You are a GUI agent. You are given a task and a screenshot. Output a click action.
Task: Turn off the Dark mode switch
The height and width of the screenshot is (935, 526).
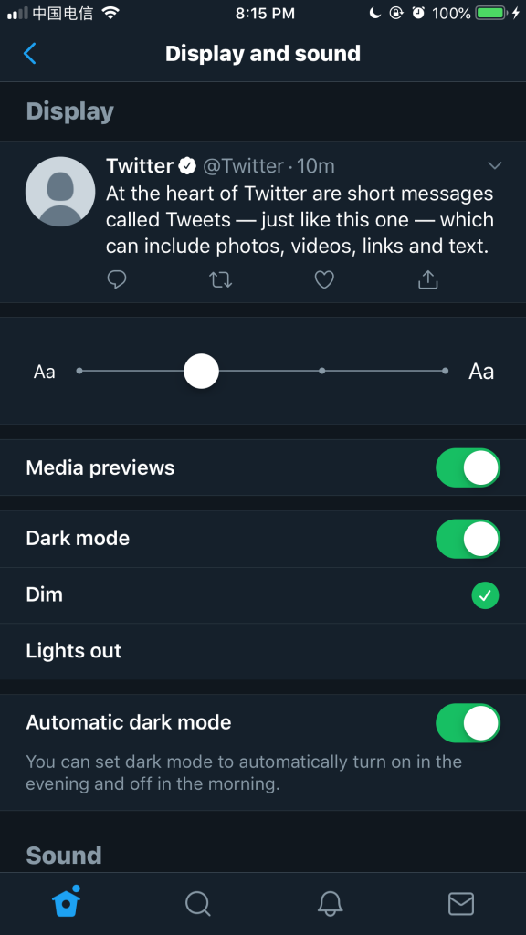(x=468, y=539)
